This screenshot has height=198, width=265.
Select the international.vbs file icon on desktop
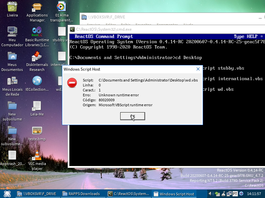62,56
